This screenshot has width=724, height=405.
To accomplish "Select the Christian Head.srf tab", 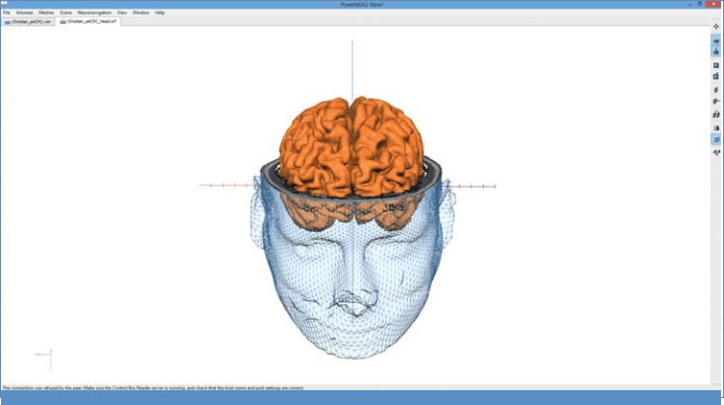I will (88, 21).
